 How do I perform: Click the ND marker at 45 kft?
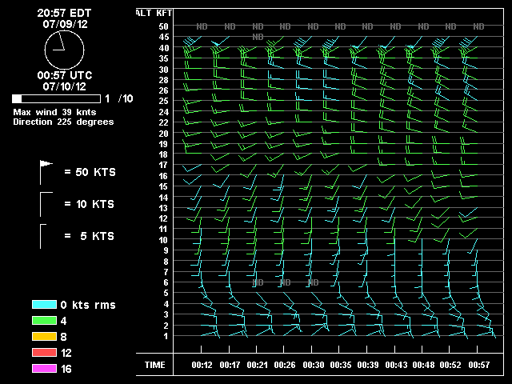point(258,37)
